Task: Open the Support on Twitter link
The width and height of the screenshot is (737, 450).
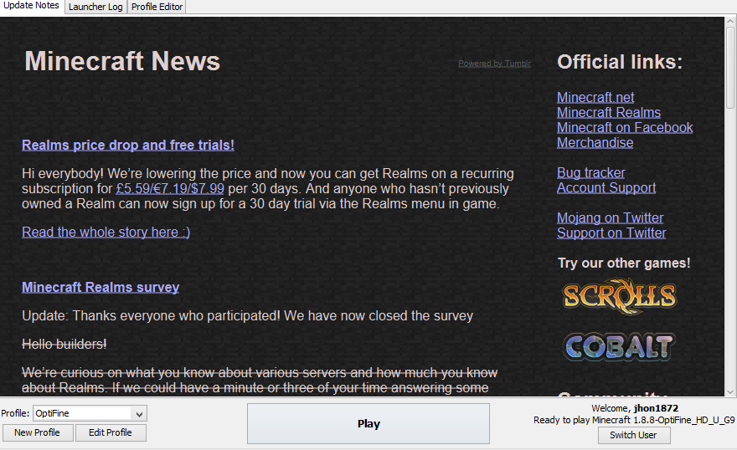Action: 611,233
